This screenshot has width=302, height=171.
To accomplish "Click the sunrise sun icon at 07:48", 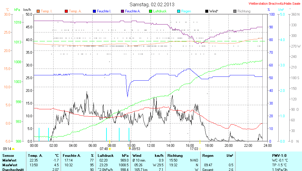I will pyautogui.click(x=110, y=149).
